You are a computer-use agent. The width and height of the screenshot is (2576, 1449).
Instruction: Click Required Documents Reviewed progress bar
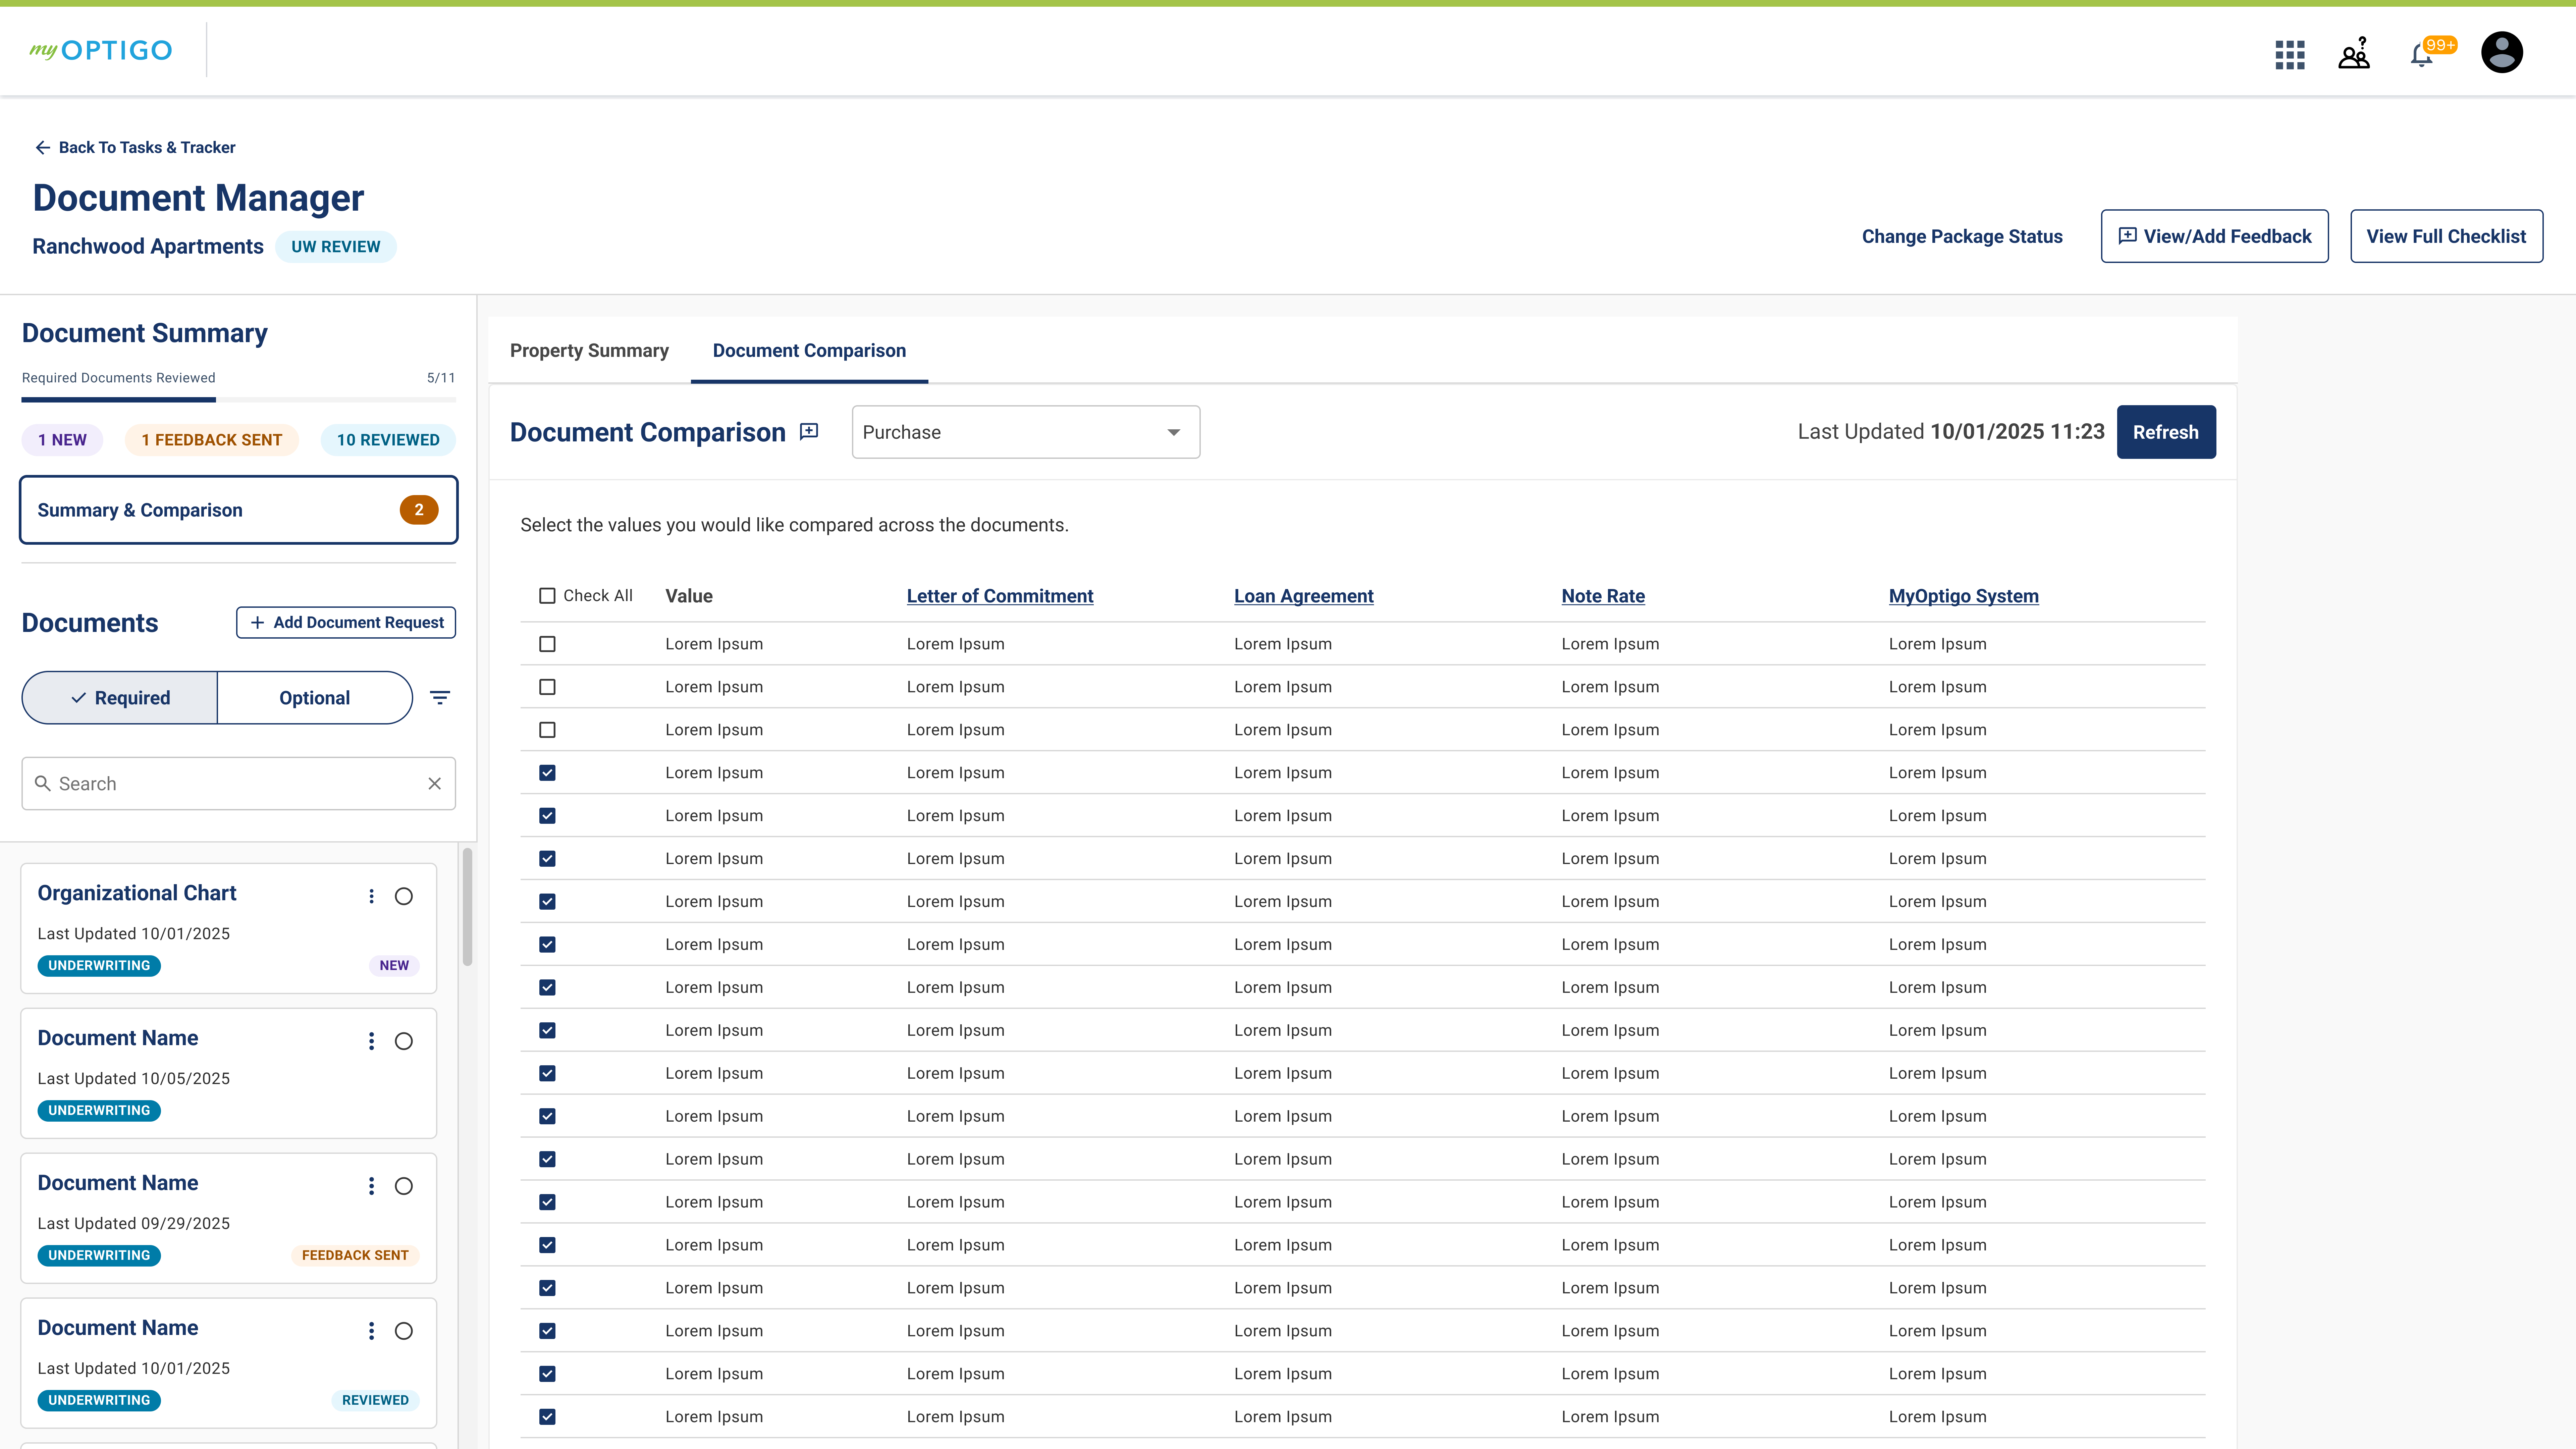tap(239, 400)
